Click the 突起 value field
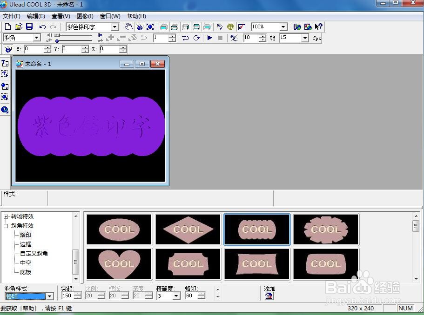Image resolution: width=424 pixels, height=315 pixels. point(67,296)
